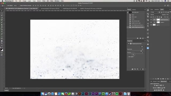Select the Move tool

coord(2,11)
